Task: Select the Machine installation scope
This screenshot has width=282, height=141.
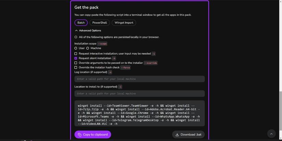Action: (x=88, y=48)
